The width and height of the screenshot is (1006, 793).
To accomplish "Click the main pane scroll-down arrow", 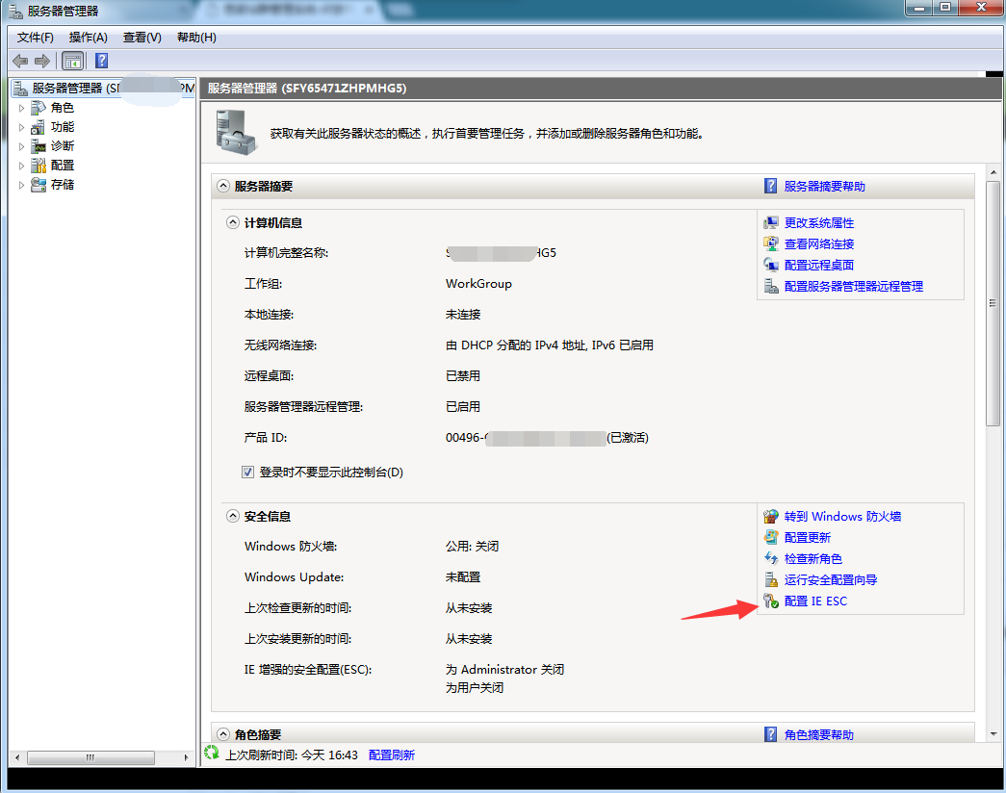I will pyautogui.click(x=993, y=734).
